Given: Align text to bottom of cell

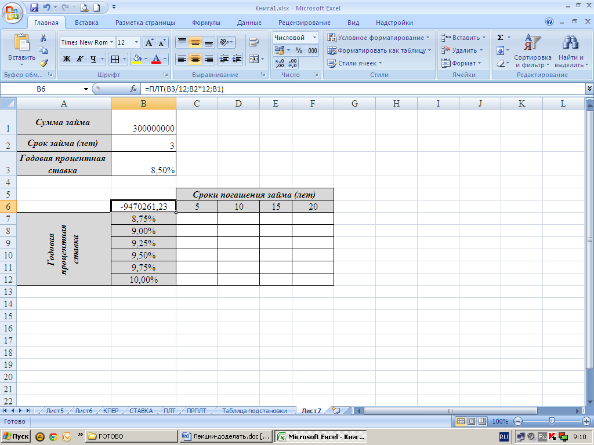Looking at the screenshot, I should [x=208, y=42].
